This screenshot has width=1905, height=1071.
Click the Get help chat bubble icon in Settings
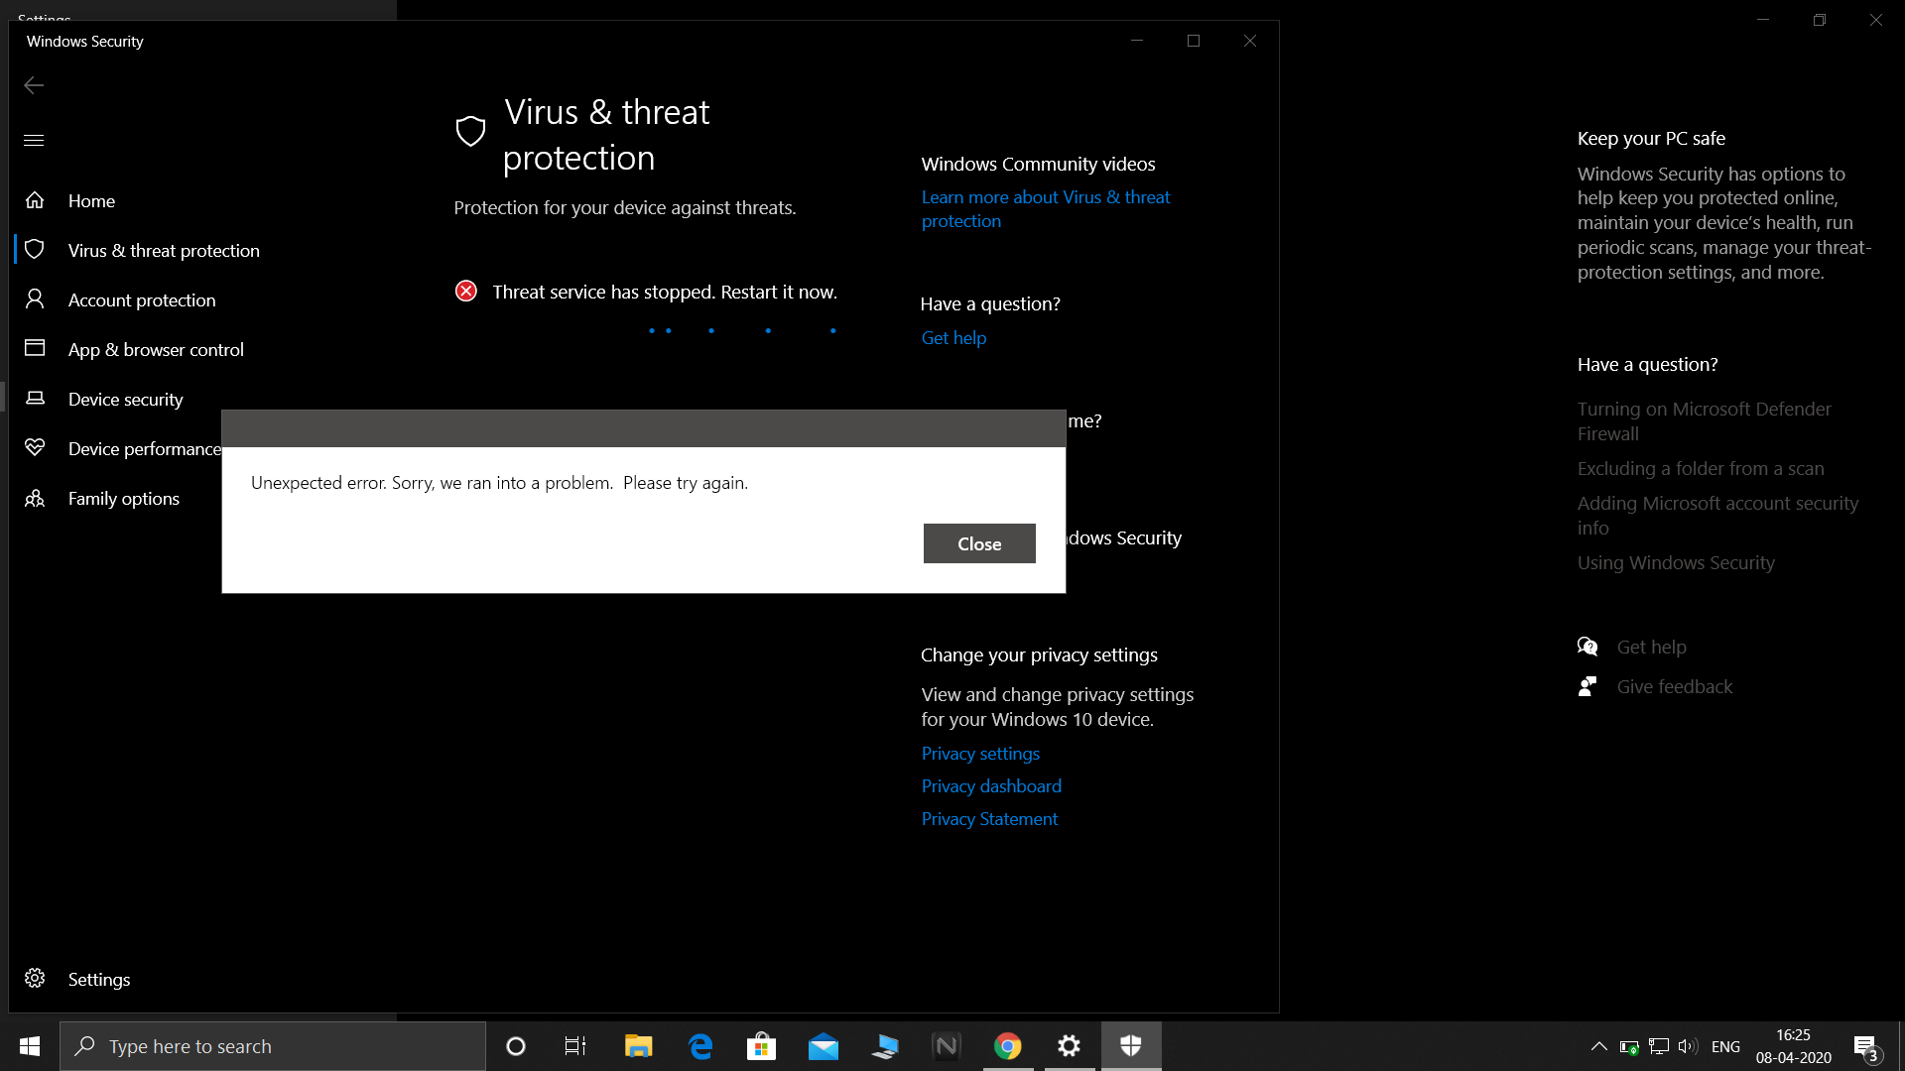click(x=1587, y=647)
